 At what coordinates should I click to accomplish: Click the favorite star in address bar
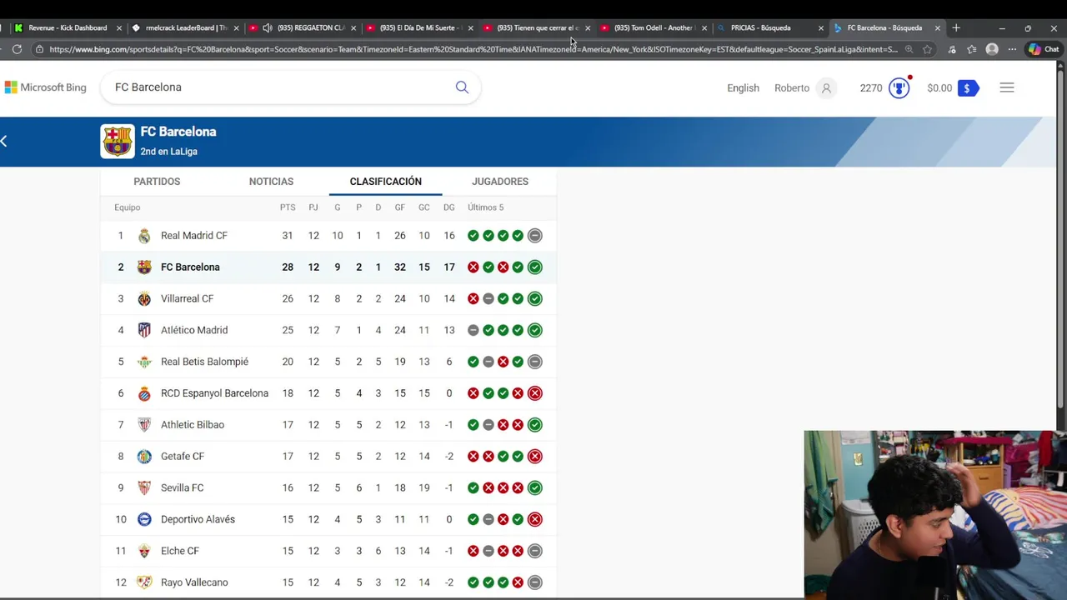[x=927, y=49]
